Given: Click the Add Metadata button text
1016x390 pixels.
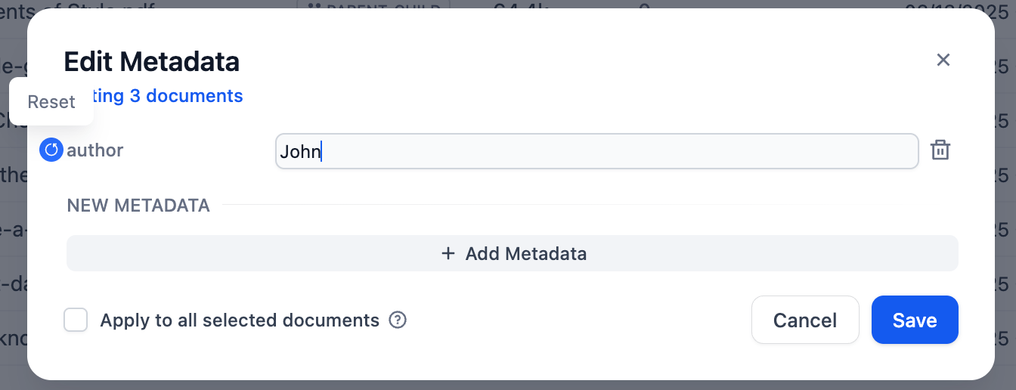Looking at the screenshot, I should pyautogui.click(x=525, y=254).
